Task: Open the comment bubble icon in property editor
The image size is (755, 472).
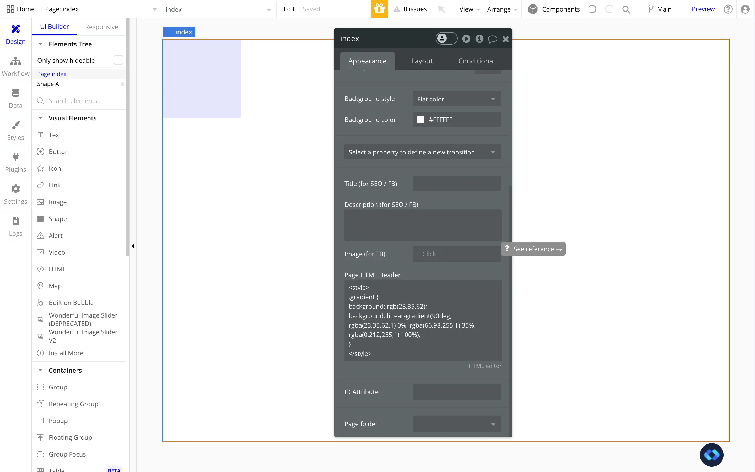Action: [x=492, y=39]
